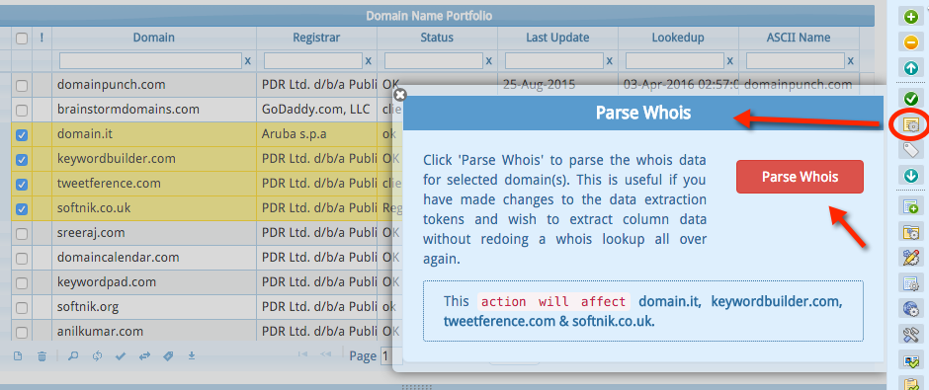Sort by the Registrar column header

click(x=317, y=38)
